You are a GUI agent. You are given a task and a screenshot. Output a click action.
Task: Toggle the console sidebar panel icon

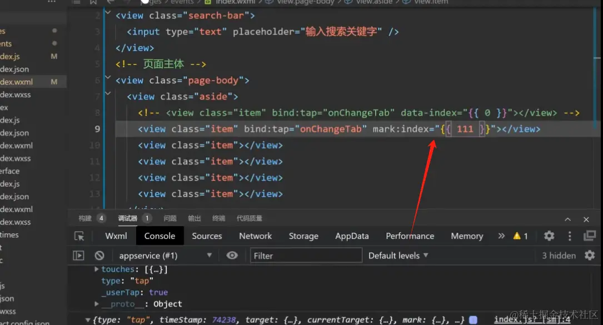pyautogui.click(x=78, y=256)
